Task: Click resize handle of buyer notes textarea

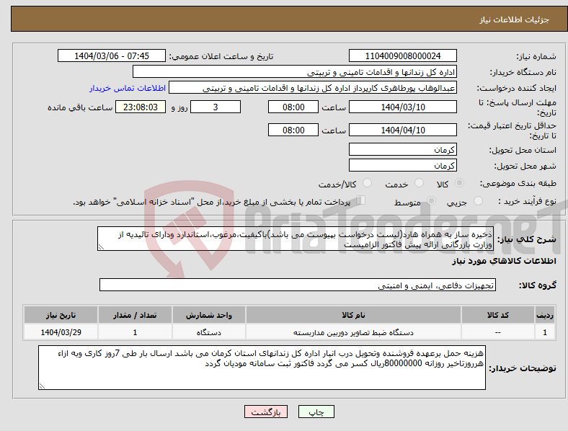Action: (x=42, y=386)
